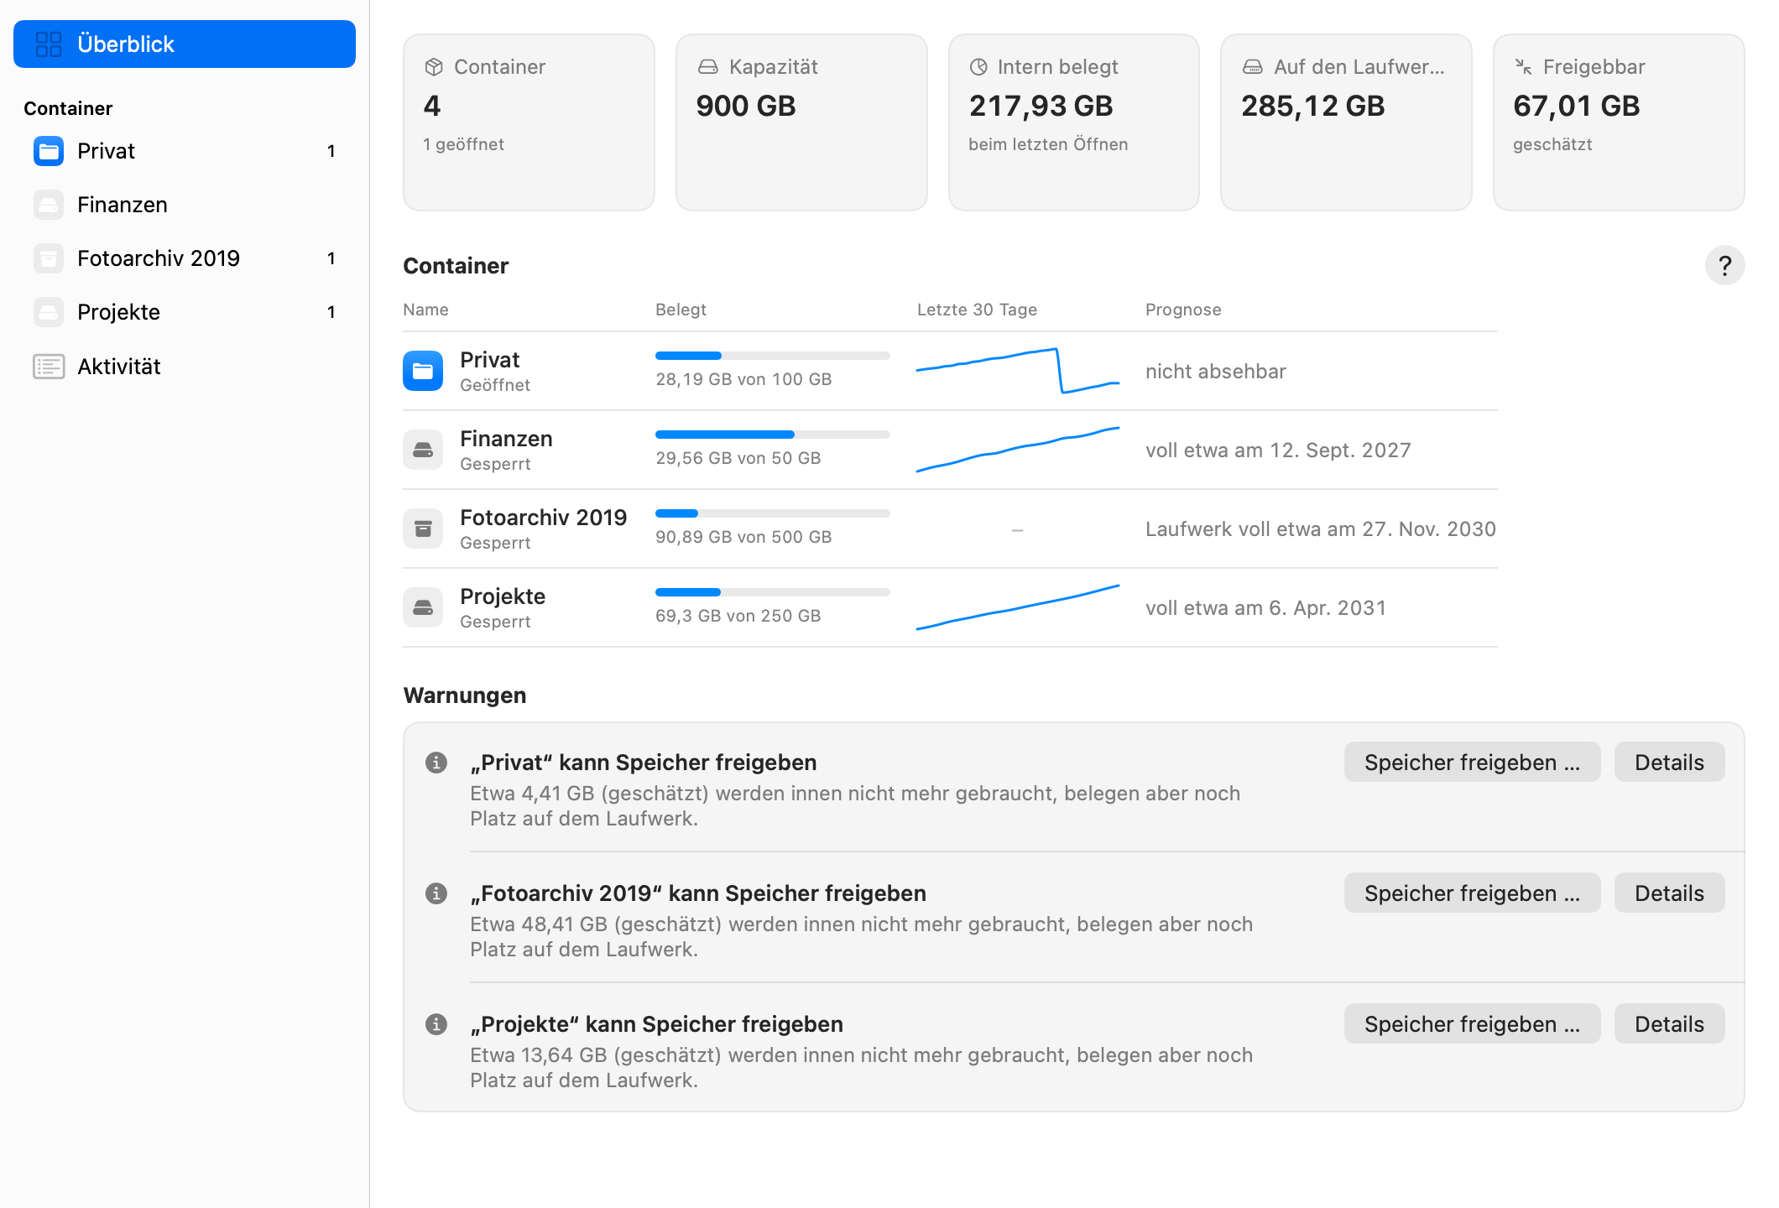Open Details for the Fotoarchiv 2019 warning
The image size is (1779, 1208).
(1669, 893)
